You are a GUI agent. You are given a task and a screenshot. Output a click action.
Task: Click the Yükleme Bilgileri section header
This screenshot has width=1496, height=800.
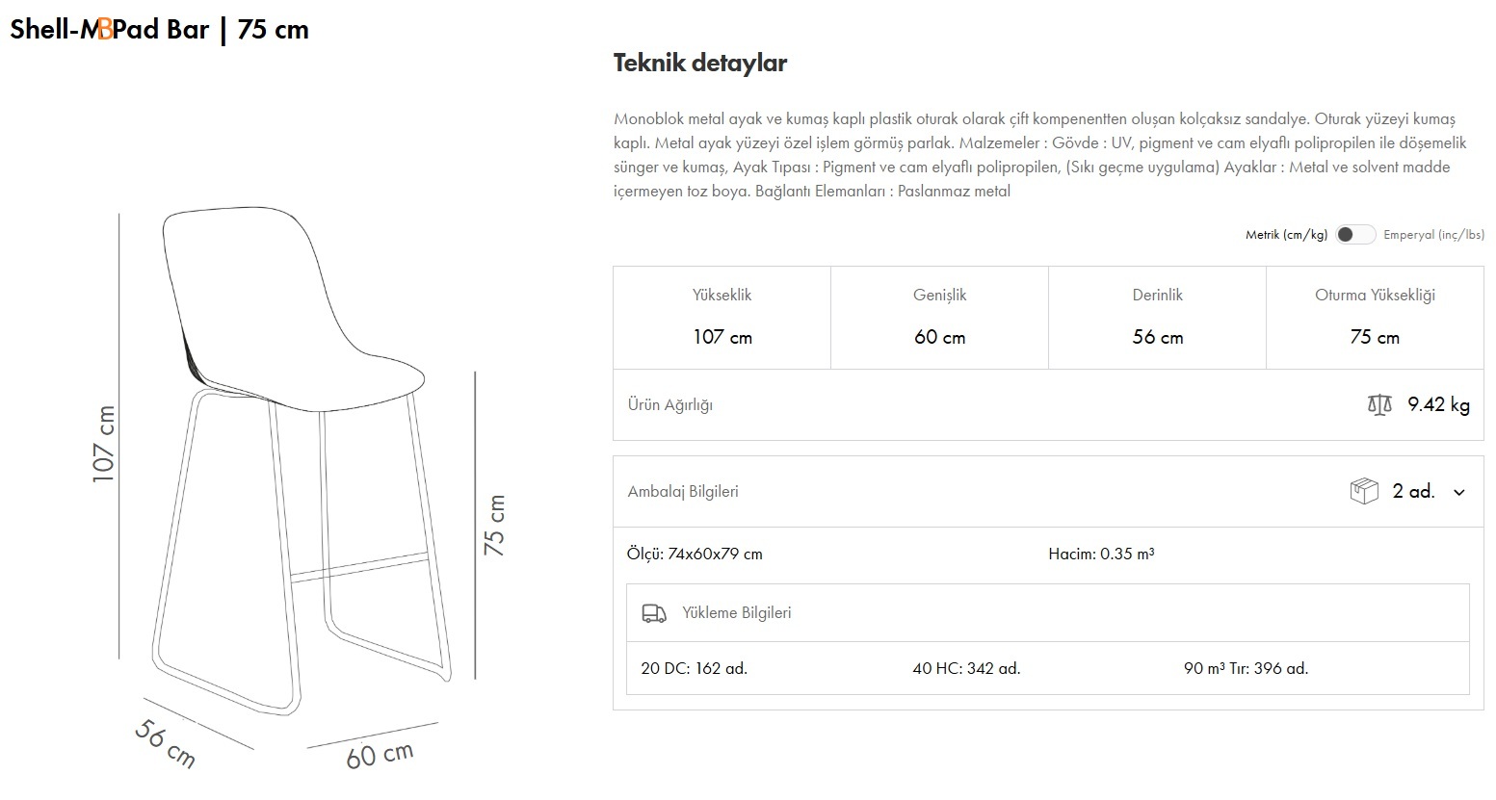coord(736,613)
